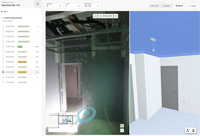Select the 22 Feb 2022 Progressed entry
The height and width of the screenshot is (136, 200).
(22, 62)
